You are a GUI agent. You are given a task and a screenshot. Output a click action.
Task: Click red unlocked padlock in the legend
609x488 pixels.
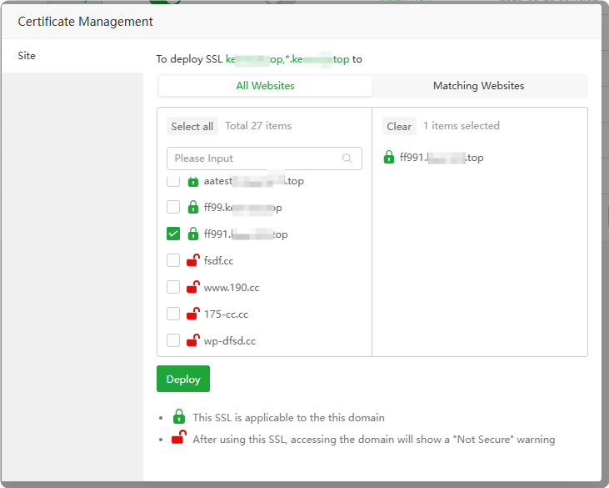[x=178, y=439]
